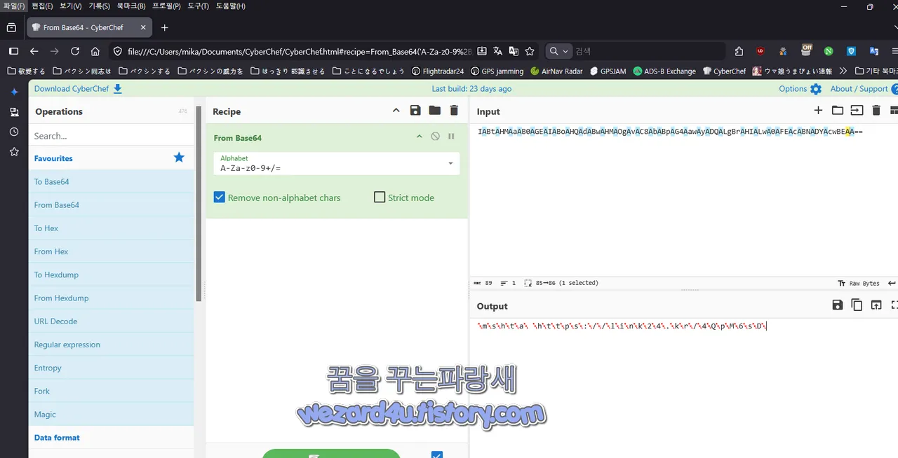Open browser sidebar history icon

pos(14,132)
